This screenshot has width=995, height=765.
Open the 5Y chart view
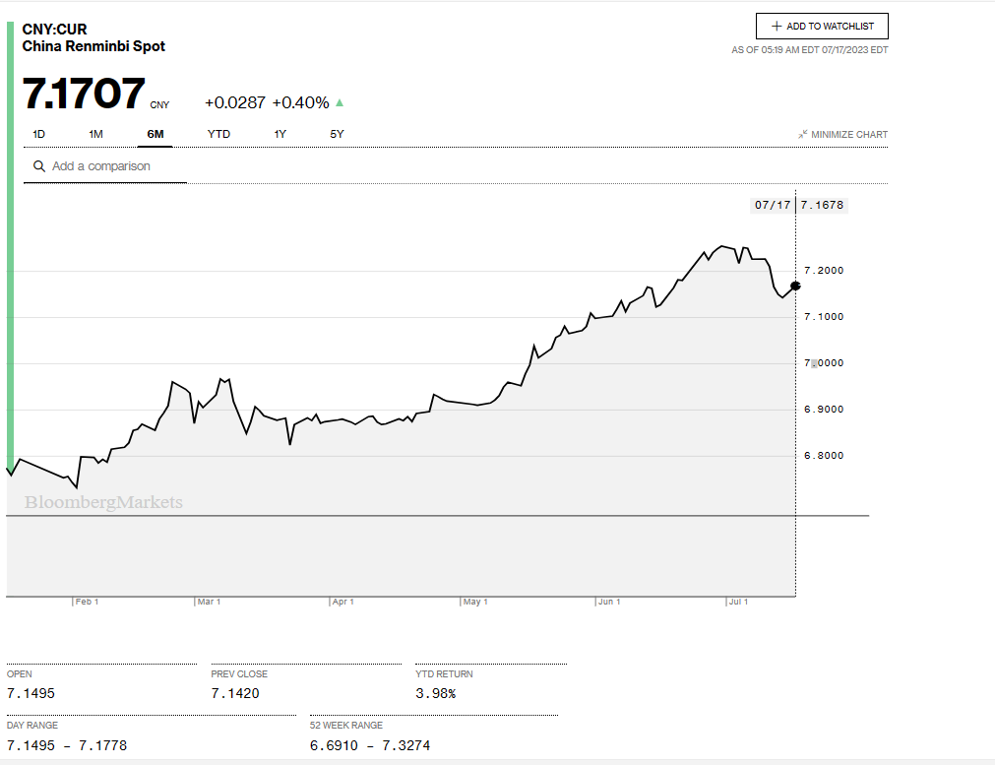click(x=337, y=134)
